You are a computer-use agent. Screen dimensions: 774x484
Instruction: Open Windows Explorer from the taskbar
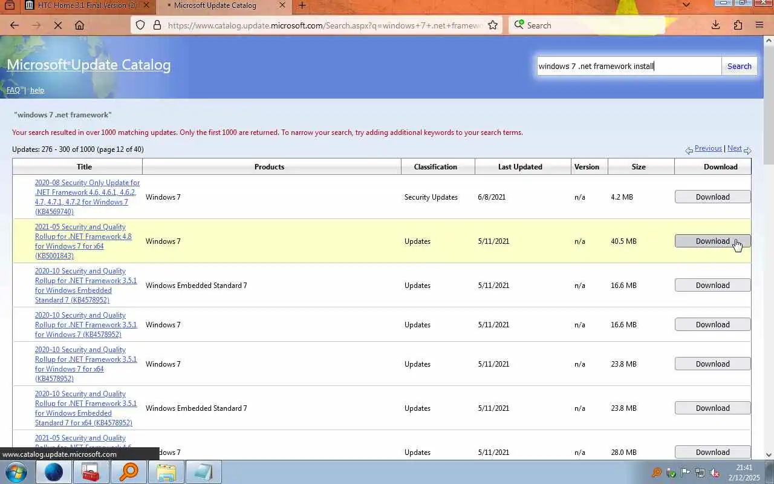coord(166,472)
